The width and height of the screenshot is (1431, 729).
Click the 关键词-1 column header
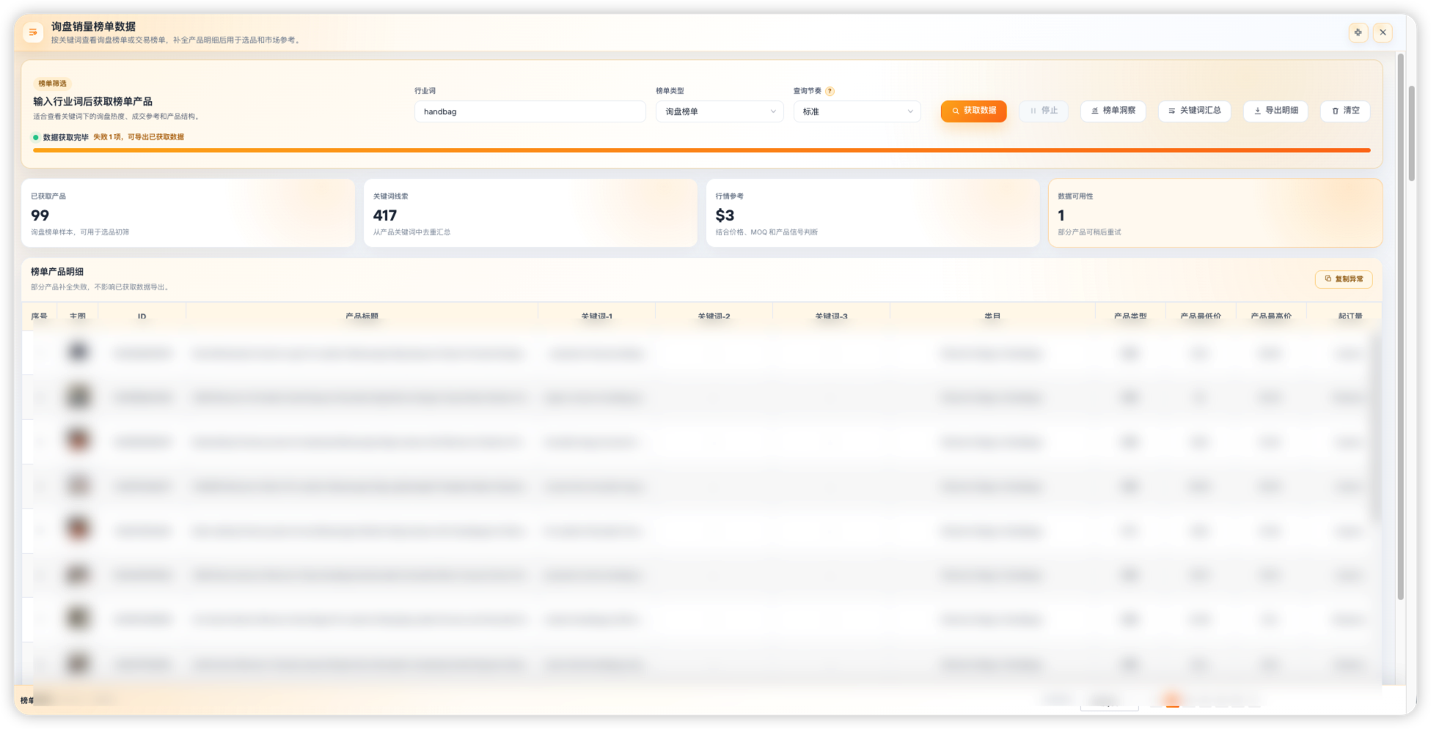596,317
